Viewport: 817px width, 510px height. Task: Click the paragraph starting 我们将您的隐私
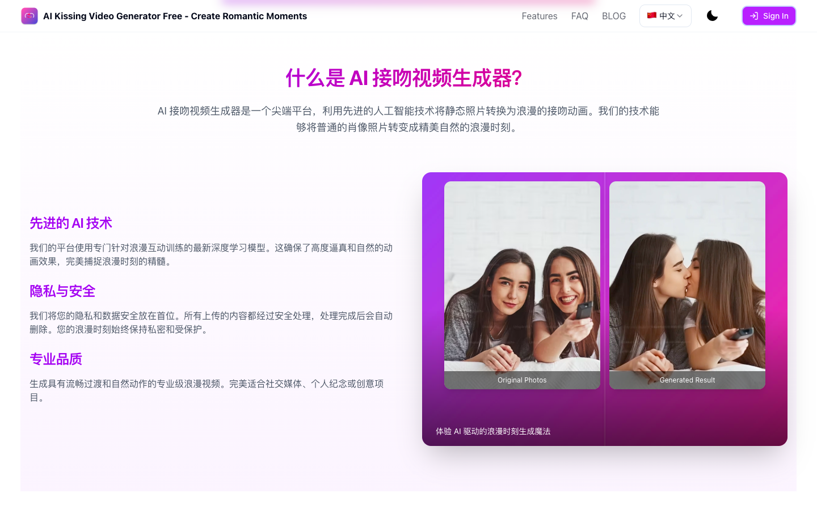(211, 322)
